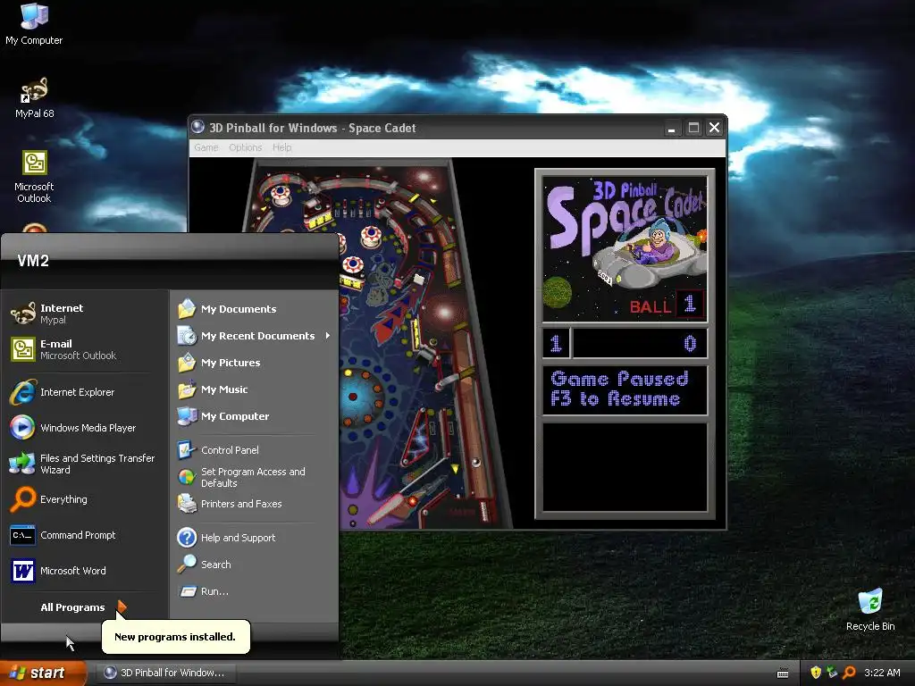Open the Run... dialog
Viewport: 915px width, 686px height.
(x=255, y=591)
